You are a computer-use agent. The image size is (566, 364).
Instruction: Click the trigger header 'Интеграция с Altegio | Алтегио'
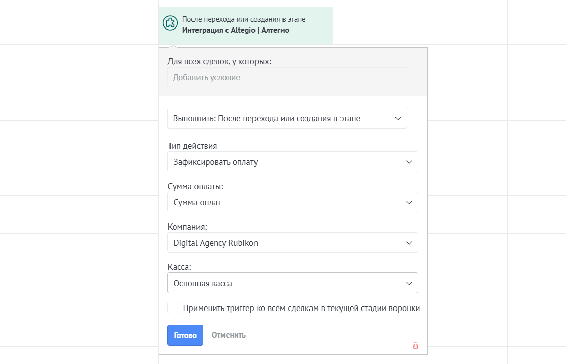tap(235, 30)
